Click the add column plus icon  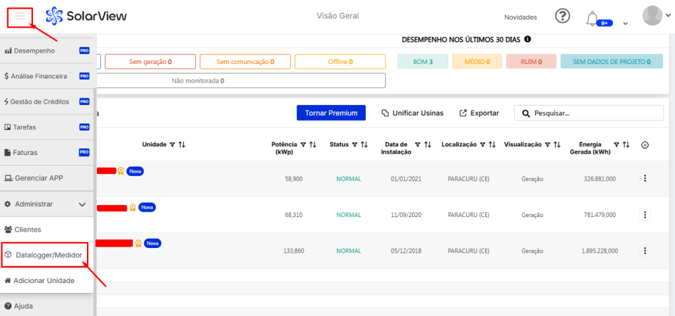(645, 145)
